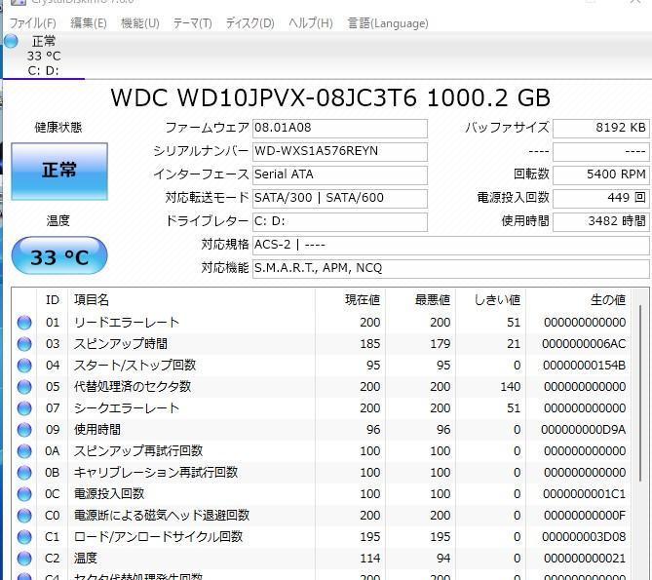This screenshot has width=652, height=580.
Task: Select the 代替処理済のセクタ数 attribute name
Action: coord(133,387)
